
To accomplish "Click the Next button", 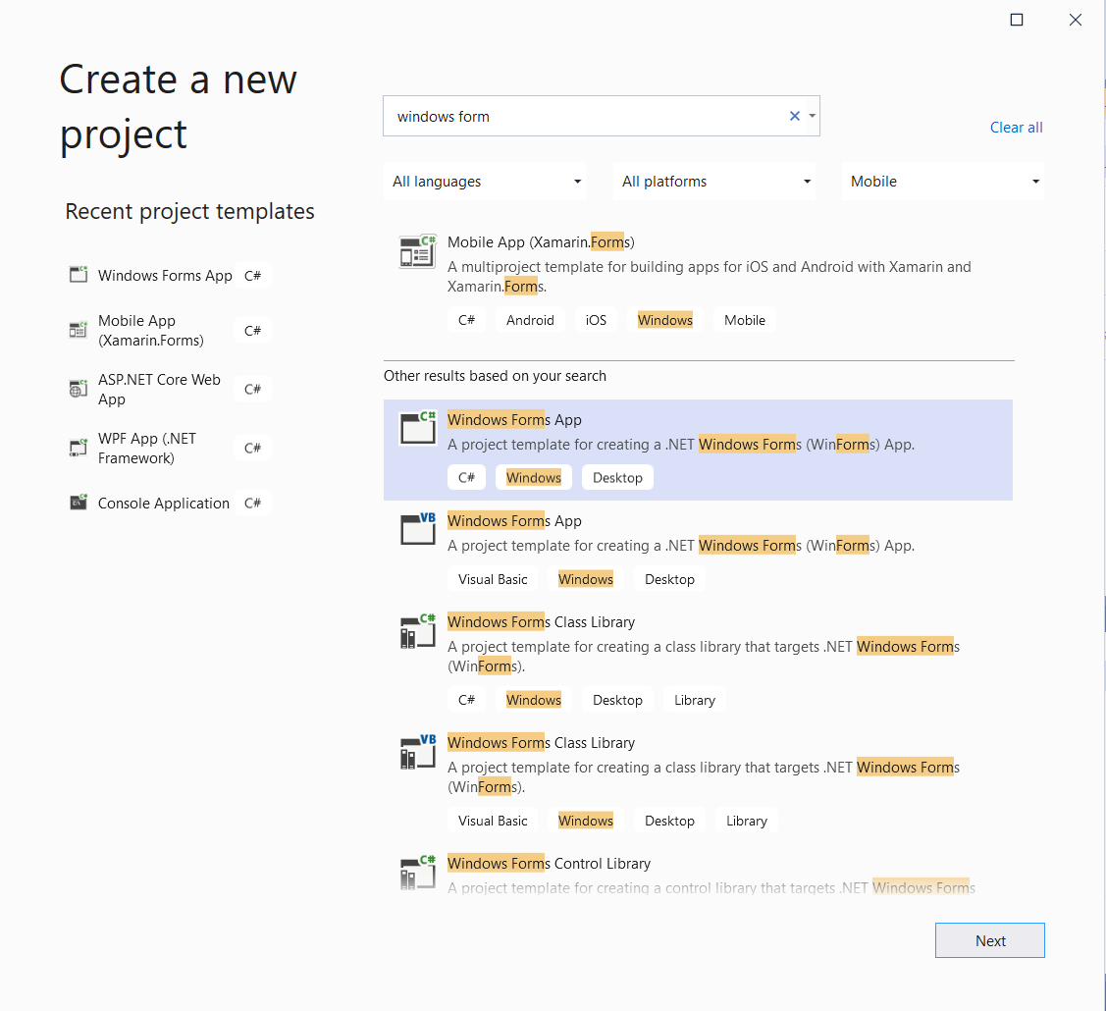I will coord(989,940).
